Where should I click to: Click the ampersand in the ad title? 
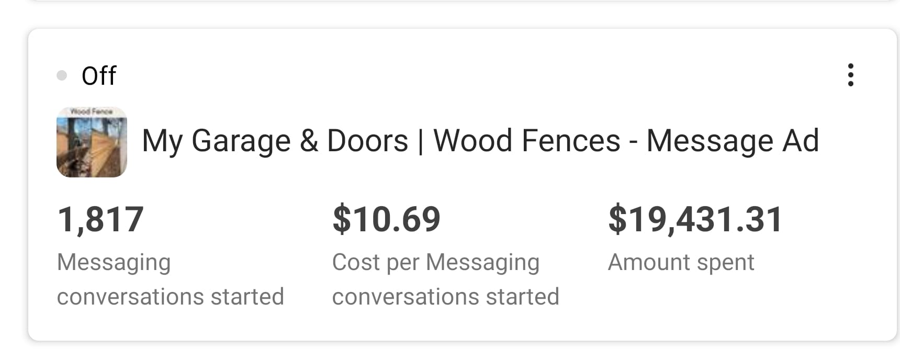click(x=309, y=141)
